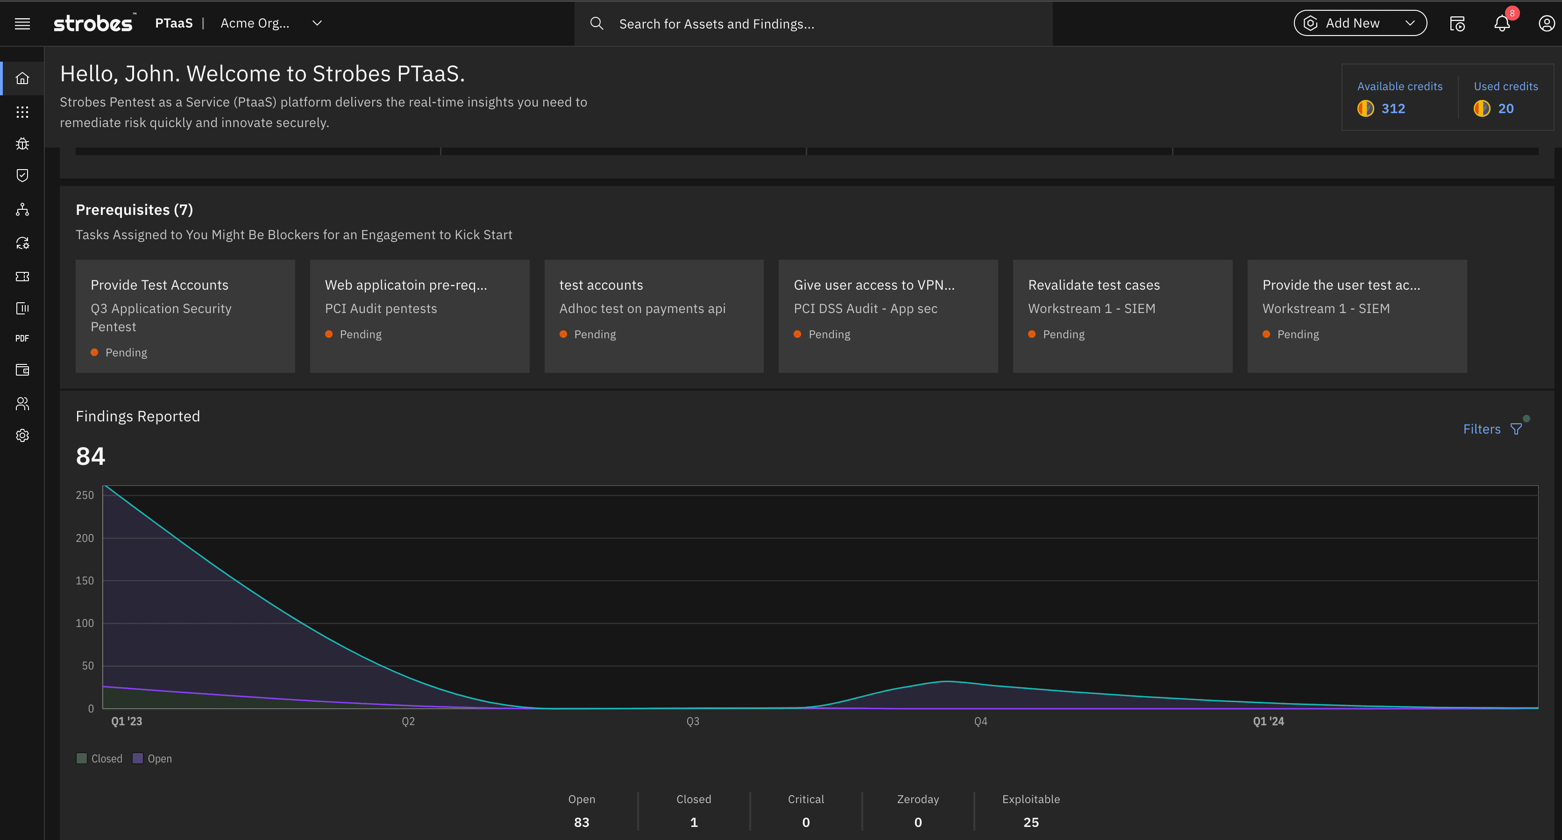The image size is (1562, 840).
Task: Open the users sidebar icon
Action: [x=22, y=403]
